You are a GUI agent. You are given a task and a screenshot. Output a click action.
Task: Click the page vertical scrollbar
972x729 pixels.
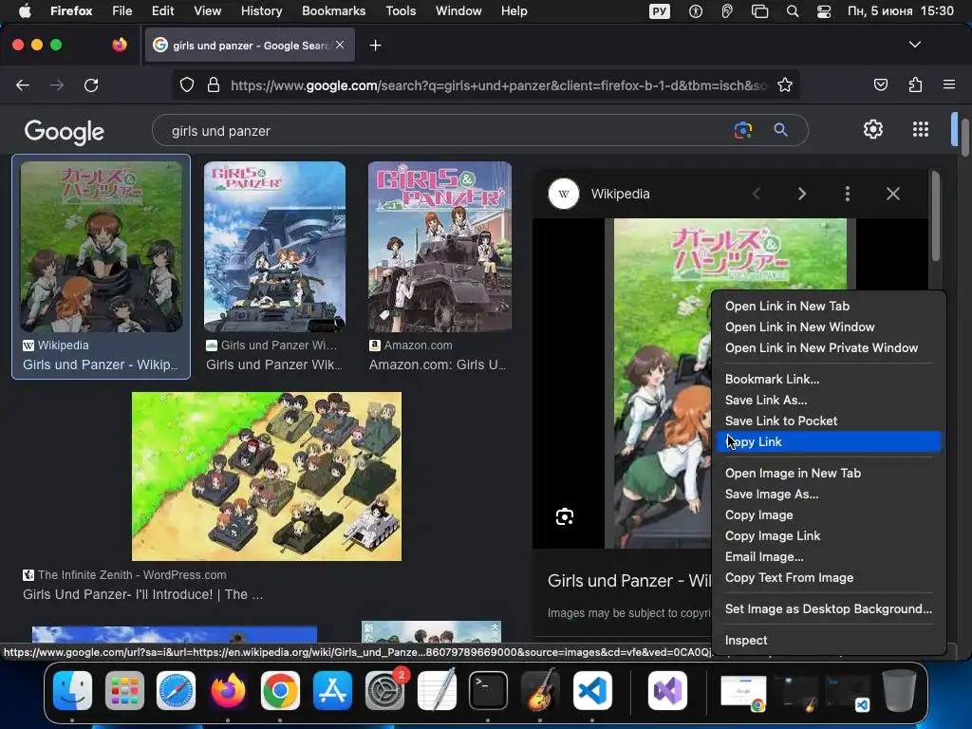[964, 138]
